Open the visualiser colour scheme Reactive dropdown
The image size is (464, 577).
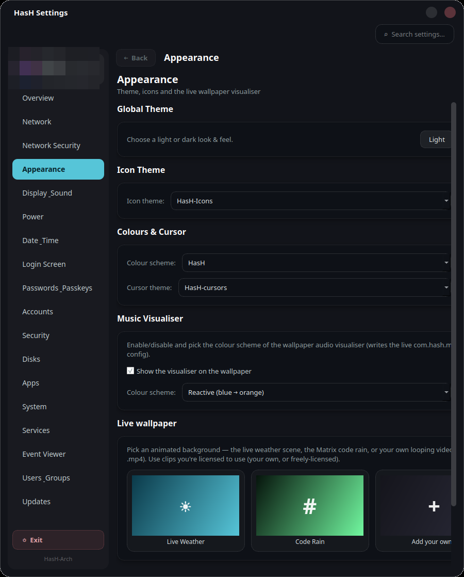coord(316,392)
